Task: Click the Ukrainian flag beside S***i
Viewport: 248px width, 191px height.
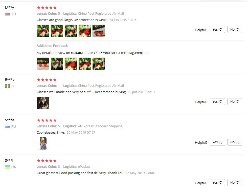Action: click(7, 167)
